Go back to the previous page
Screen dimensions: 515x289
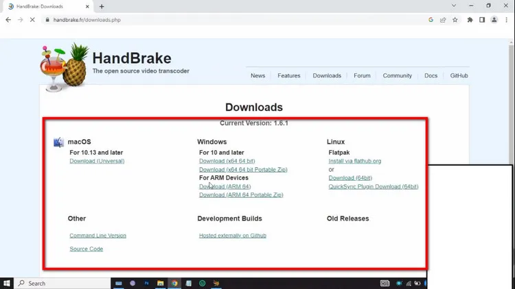8,20
